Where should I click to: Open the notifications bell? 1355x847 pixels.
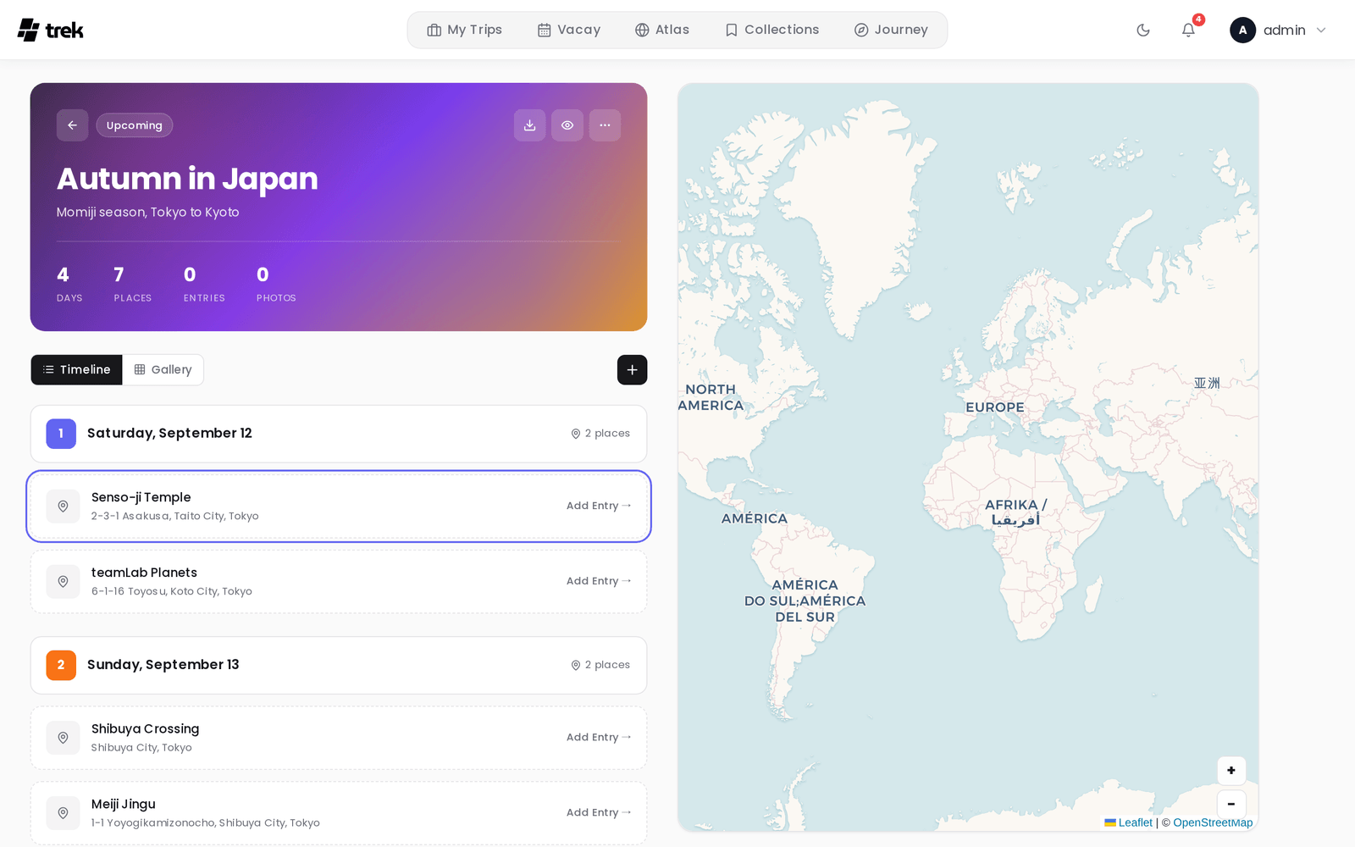1188,30
